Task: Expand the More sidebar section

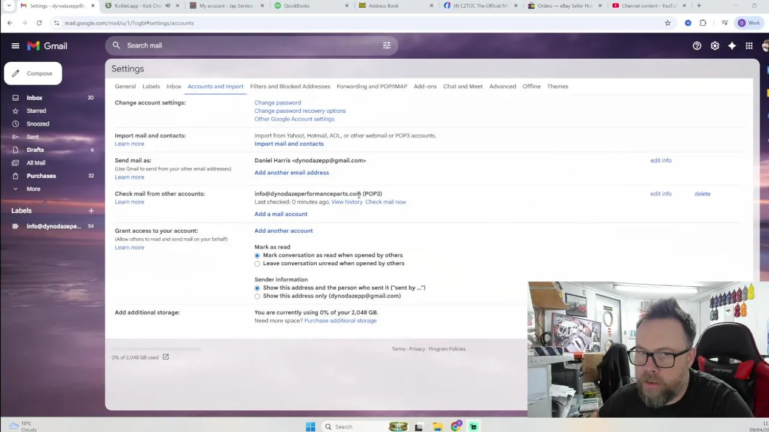Action: click(x=33, y=189)
